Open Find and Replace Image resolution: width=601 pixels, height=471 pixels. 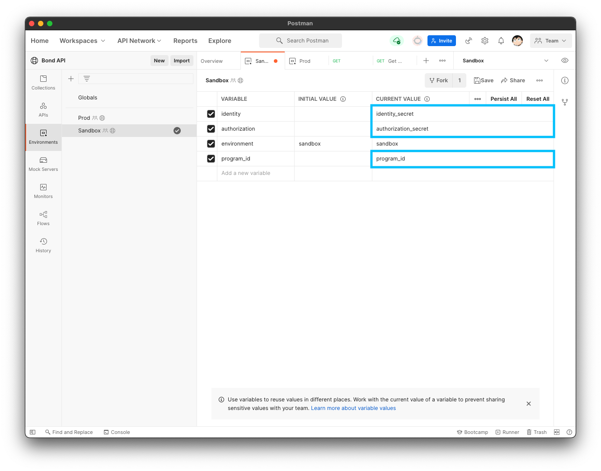(69, 432)
